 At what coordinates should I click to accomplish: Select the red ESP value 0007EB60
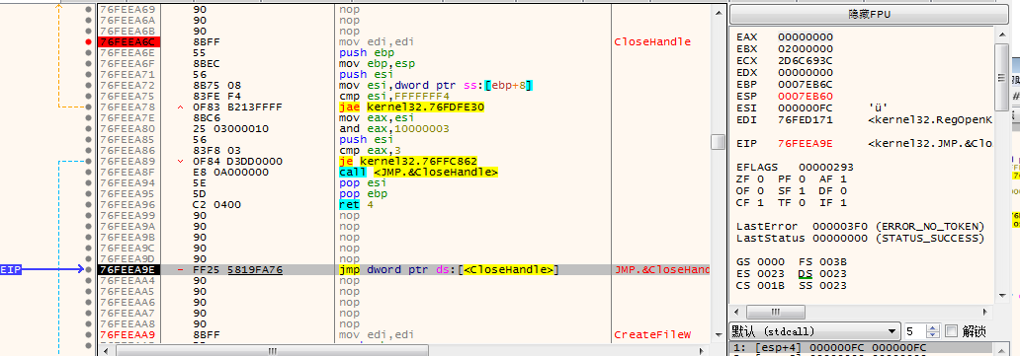click(806, 96)
